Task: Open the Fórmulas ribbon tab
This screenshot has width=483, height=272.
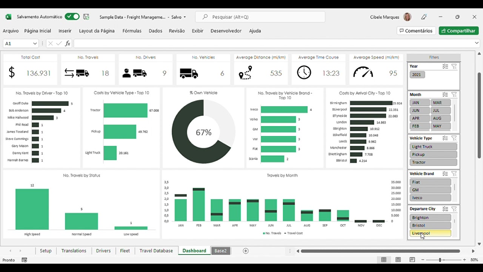Action: pos(132,31)
